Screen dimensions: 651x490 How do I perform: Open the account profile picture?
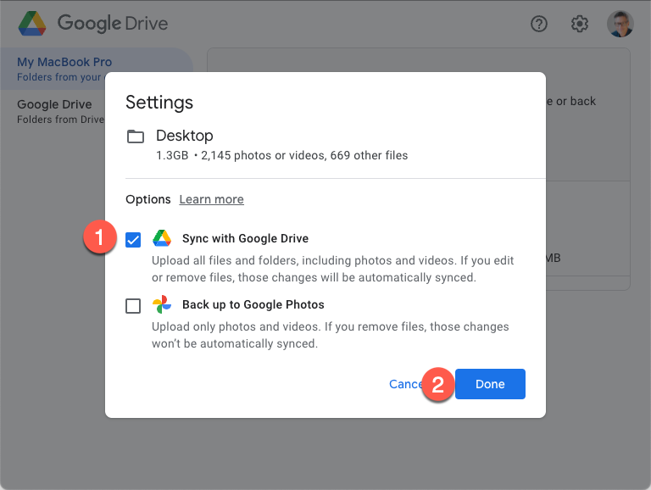[x=620, y=24]
